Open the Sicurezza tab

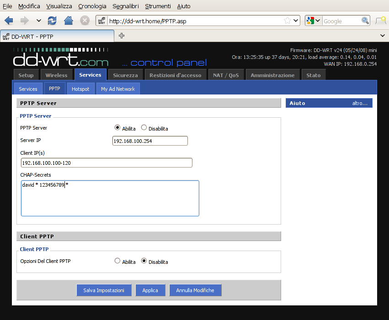coord(125,75)
